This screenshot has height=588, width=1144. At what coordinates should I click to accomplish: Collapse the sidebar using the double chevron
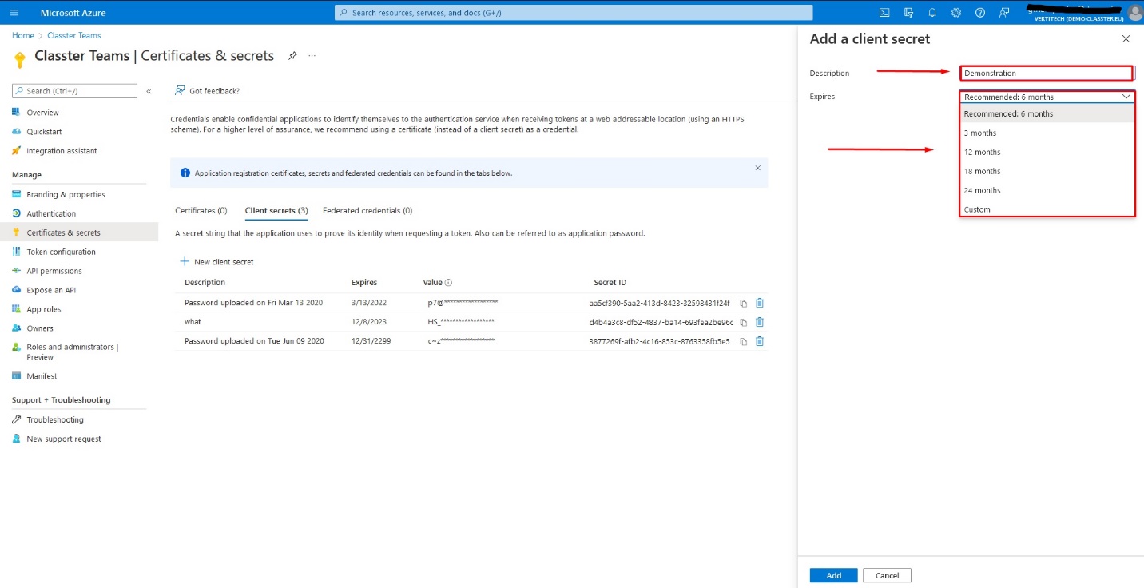coord(149,91)
